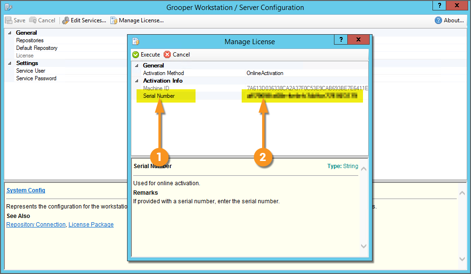Select the License property row
This screenshot has height=274, width=471.
(25, 56)
